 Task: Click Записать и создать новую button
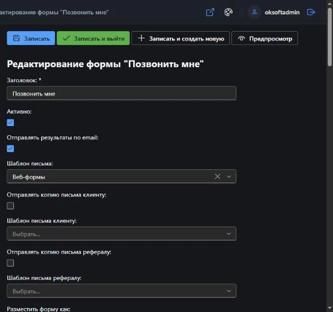click(x=180, y=38)
